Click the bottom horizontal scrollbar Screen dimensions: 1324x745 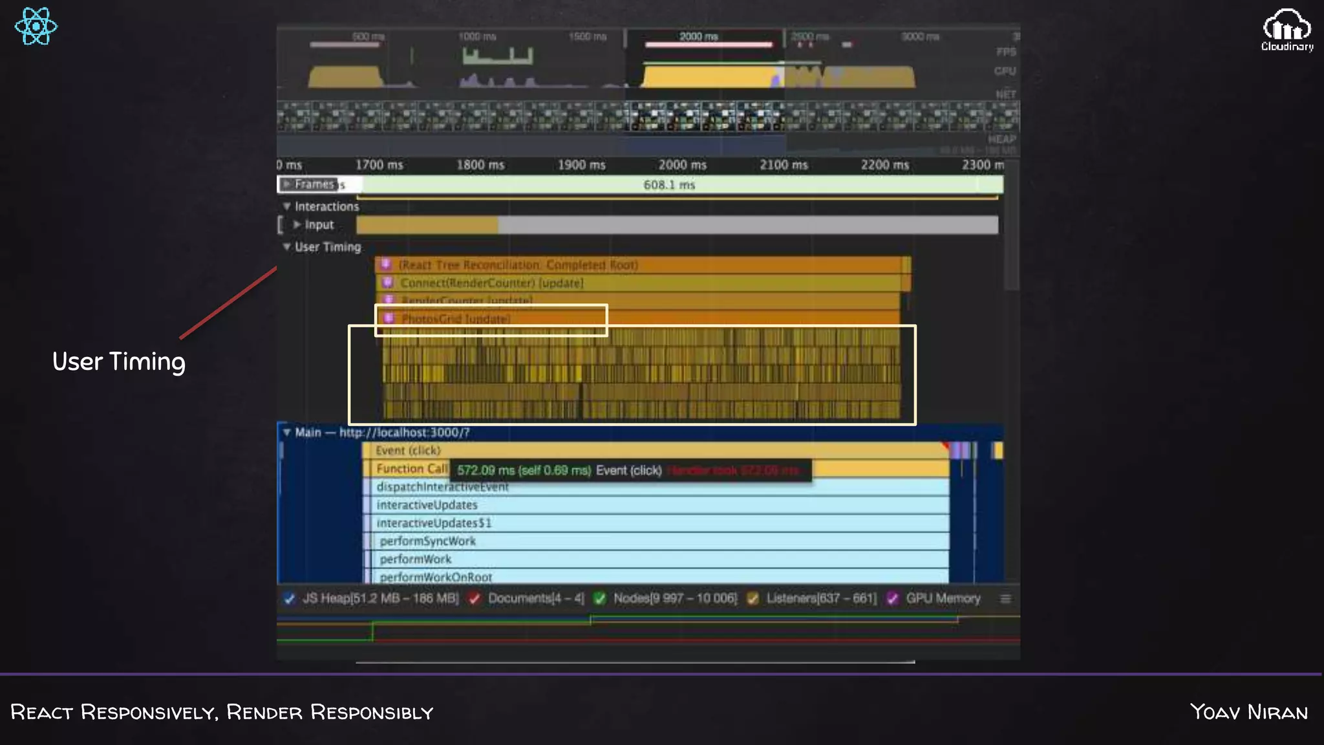pyautogui.click(x=635, y=662)
